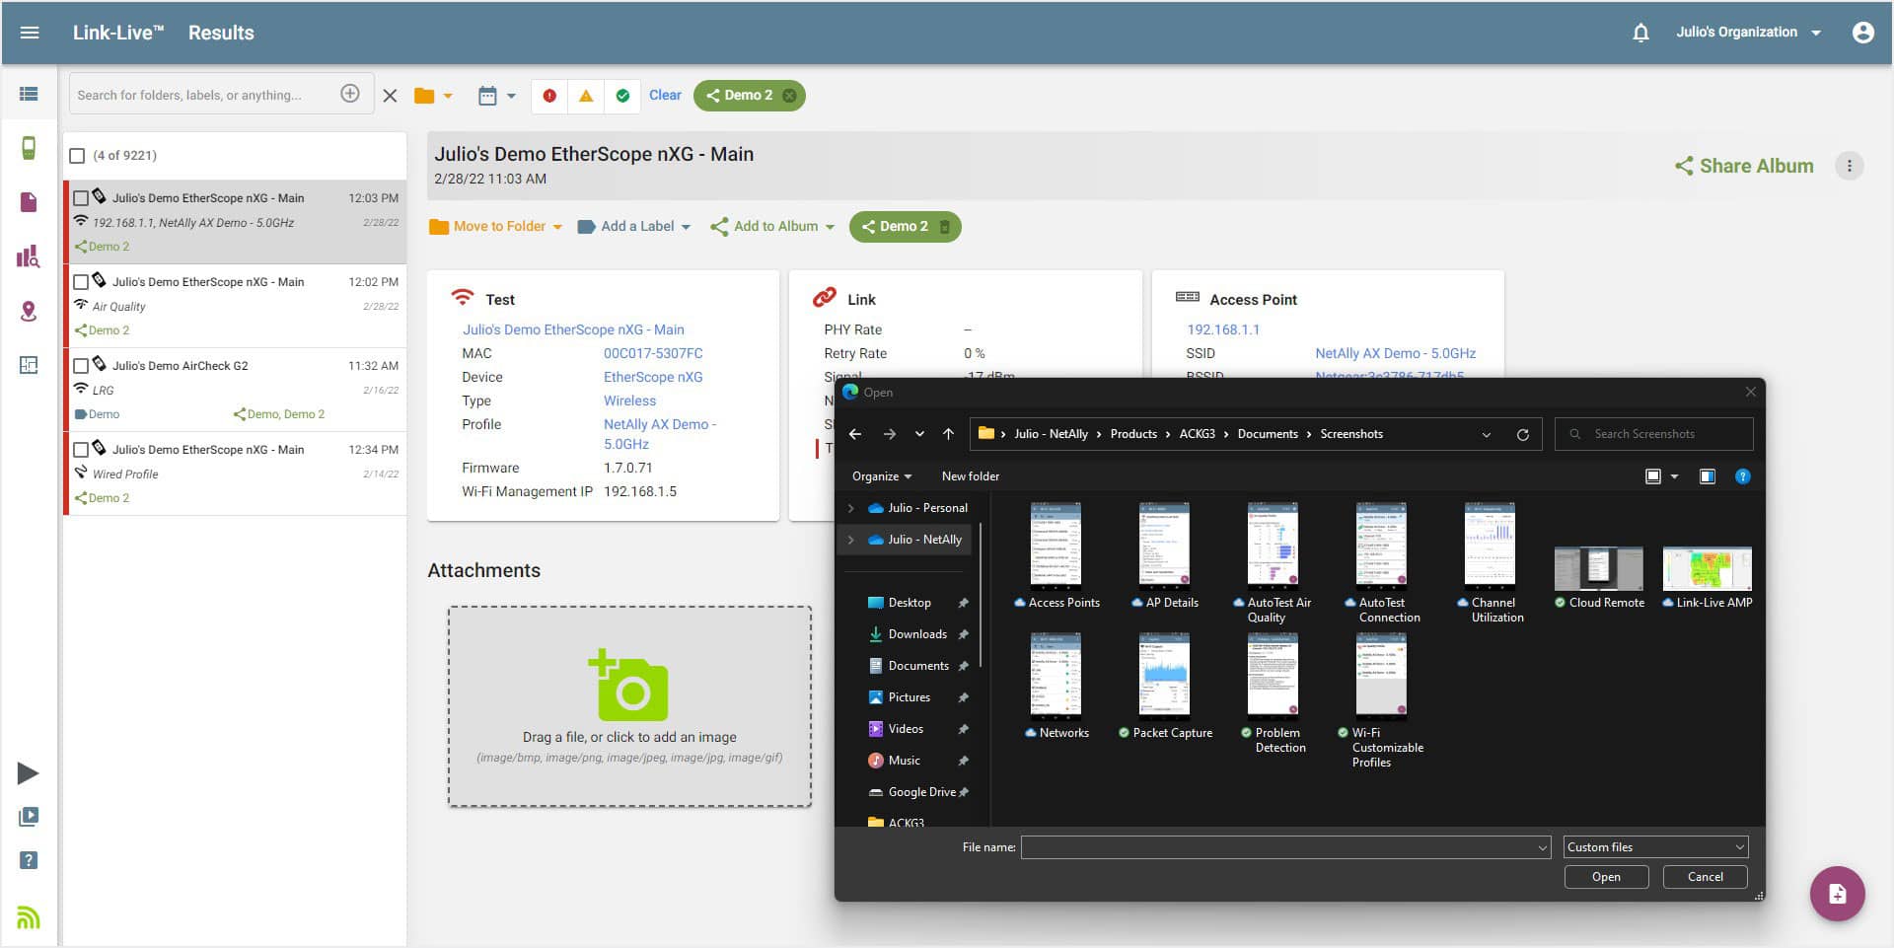Screen dimensions: 1894x948
Task: Toggle the select-all results checkbox
Action: [x=77, y=156]
